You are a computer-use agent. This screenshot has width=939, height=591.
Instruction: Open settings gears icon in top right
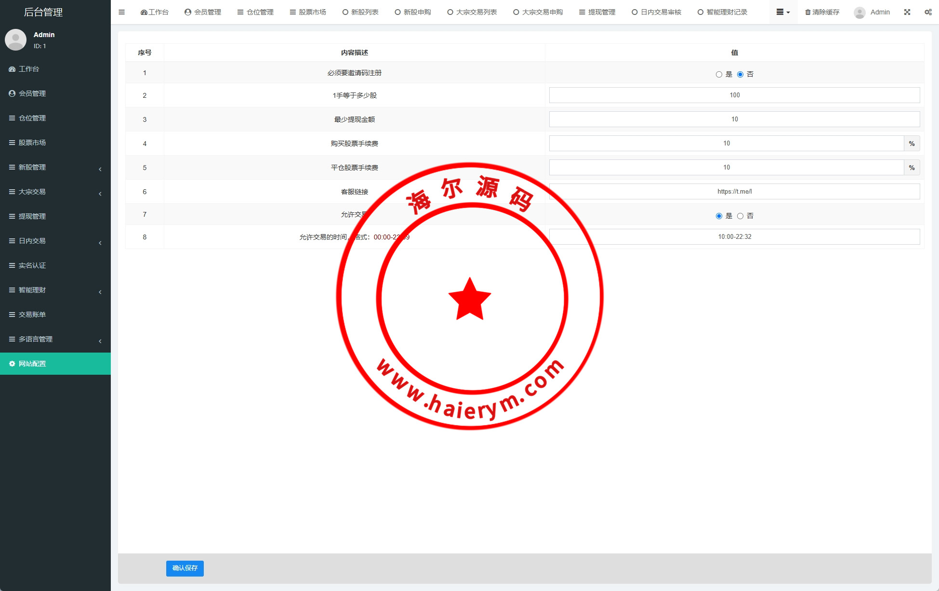928,12
